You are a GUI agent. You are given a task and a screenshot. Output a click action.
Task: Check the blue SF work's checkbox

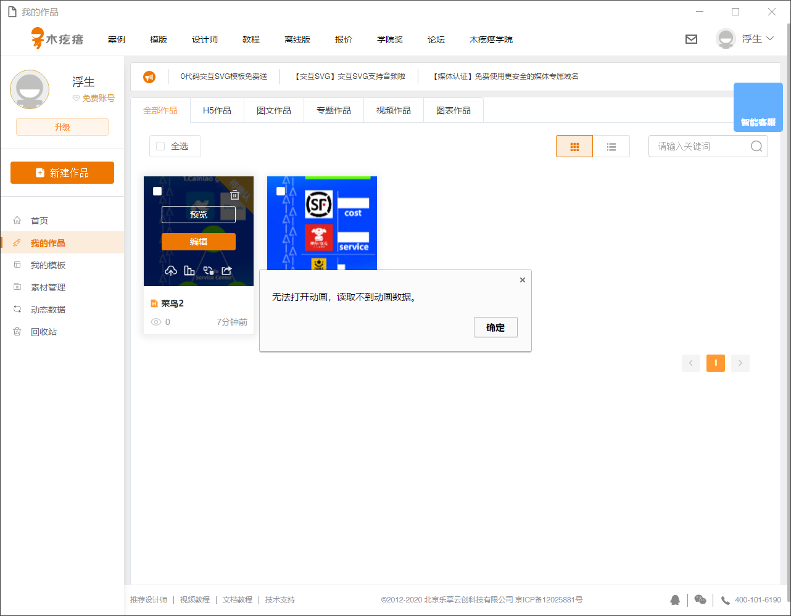coord(281,191)
